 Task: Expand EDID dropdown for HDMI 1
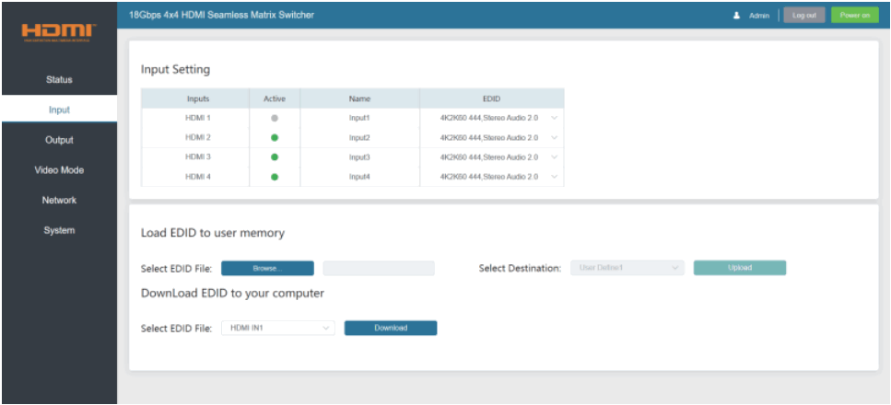click(x=554, y=119)
